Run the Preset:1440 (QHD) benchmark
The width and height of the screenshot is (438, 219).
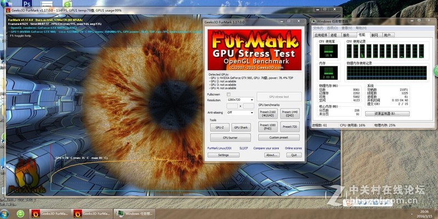coord(290,113)
